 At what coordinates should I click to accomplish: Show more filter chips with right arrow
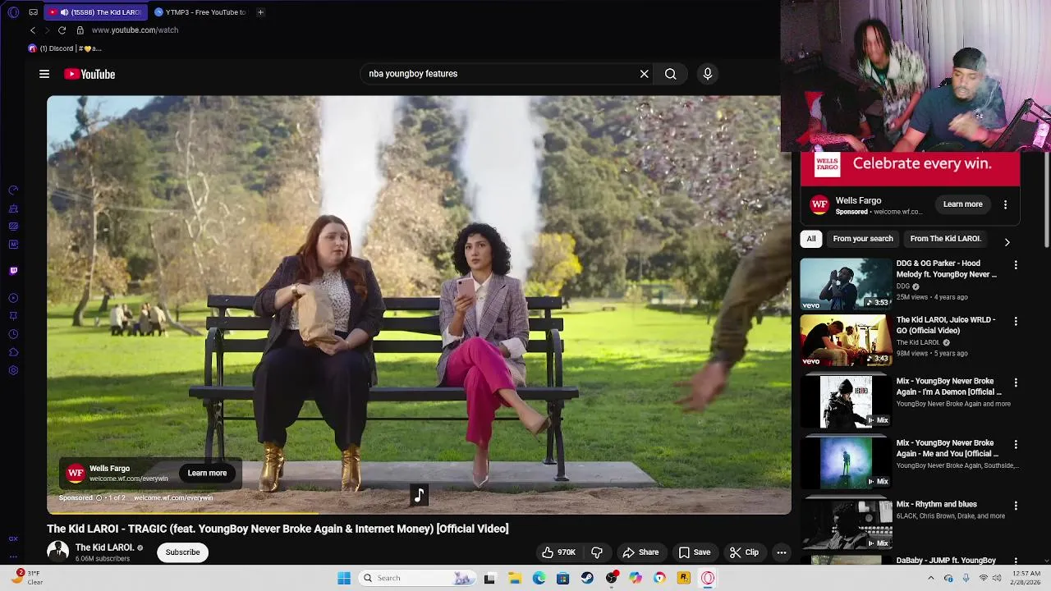point(1007,242)
